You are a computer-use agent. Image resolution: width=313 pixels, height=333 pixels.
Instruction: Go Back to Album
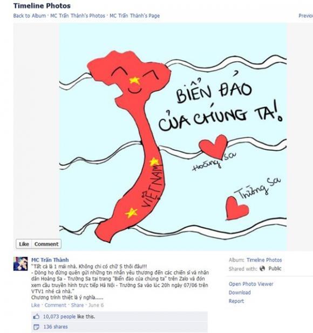point(30,16)
